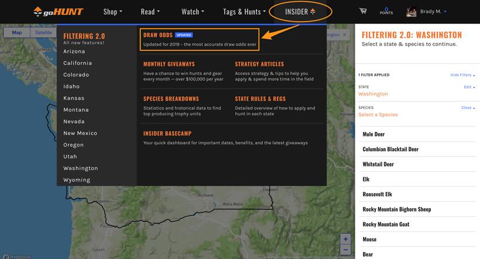Viewport: 480px width, 259px height.
Task: Switch to Satellite view tab
Action: pos(43,32)
